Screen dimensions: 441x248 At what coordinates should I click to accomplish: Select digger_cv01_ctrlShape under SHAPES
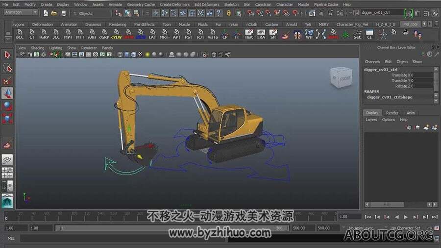click(390, 97)
